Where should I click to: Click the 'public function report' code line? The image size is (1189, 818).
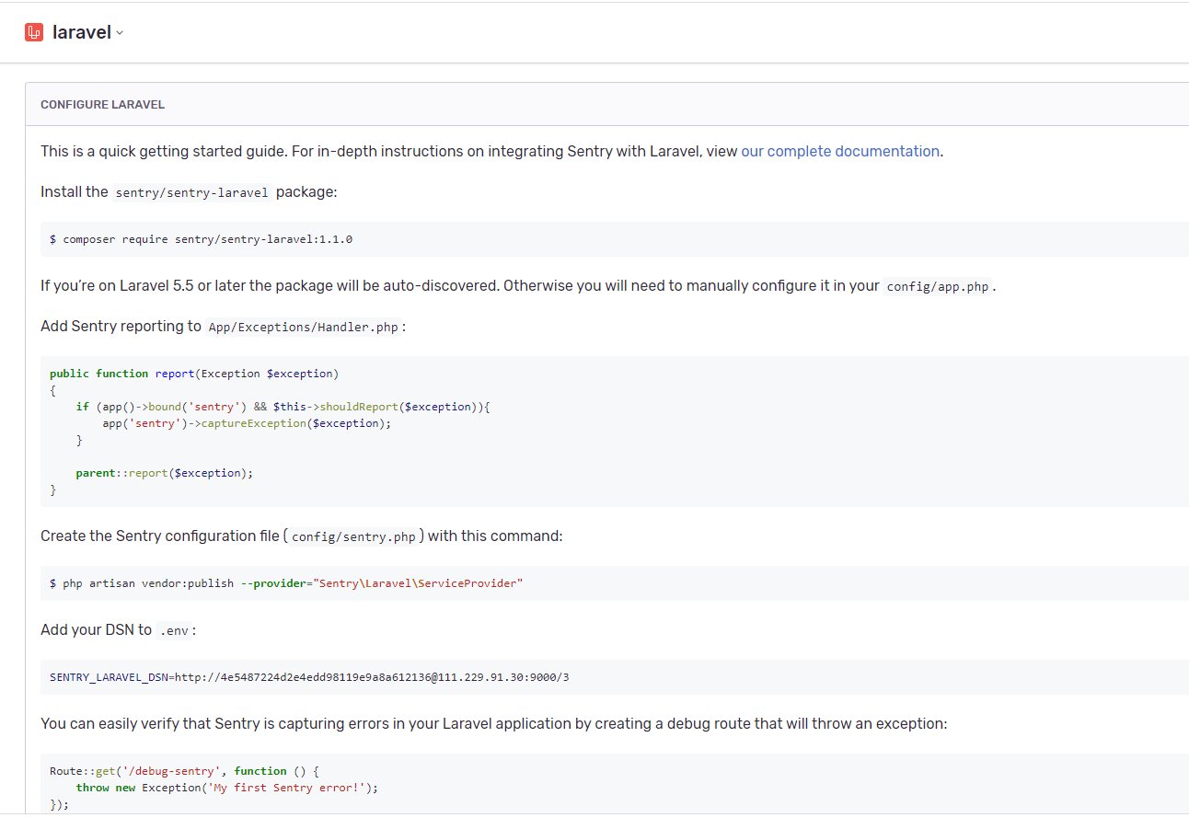click(194, 374)
